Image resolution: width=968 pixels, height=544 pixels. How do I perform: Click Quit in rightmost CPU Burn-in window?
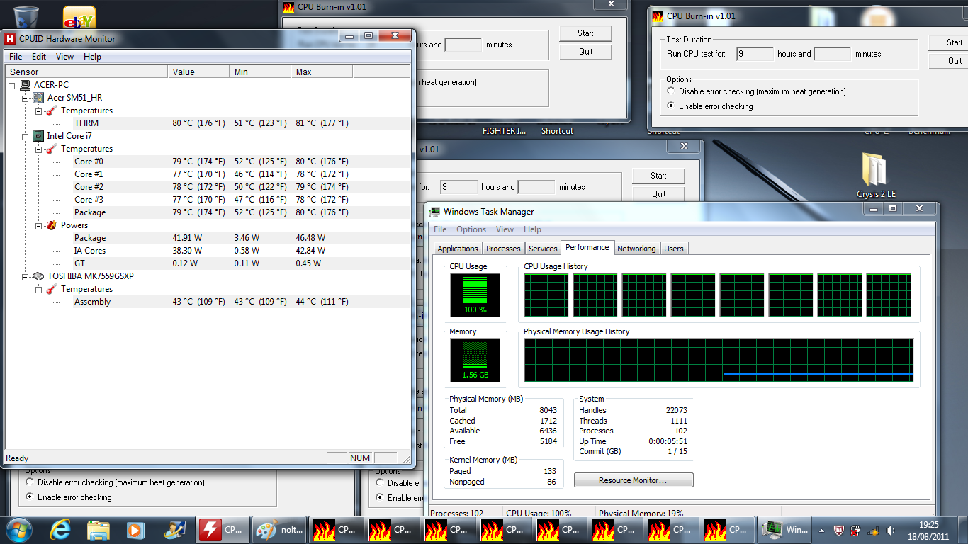click(x=948, y=61)
